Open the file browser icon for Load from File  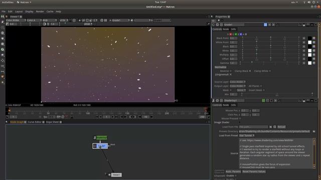pos(271,127)
